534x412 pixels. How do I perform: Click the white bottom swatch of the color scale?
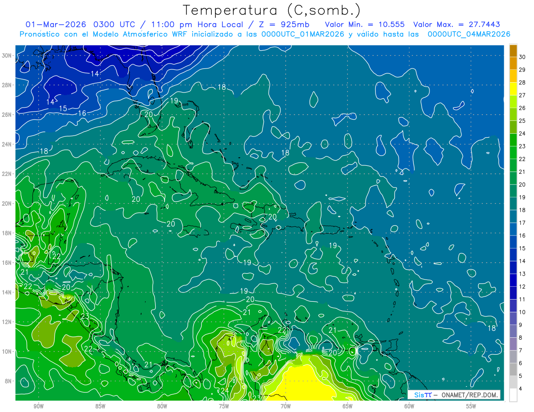(513, 395)
